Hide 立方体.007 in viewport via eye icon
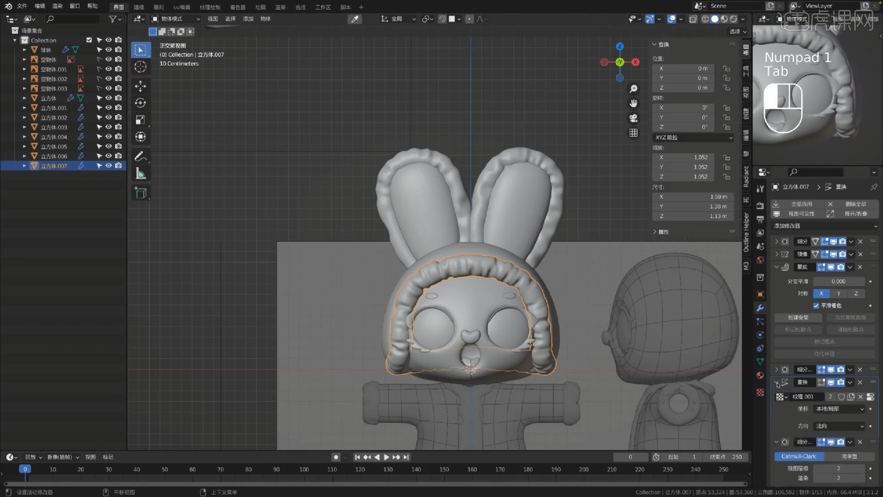This screenshot has width=883, height=497. (x=109, y=166)
